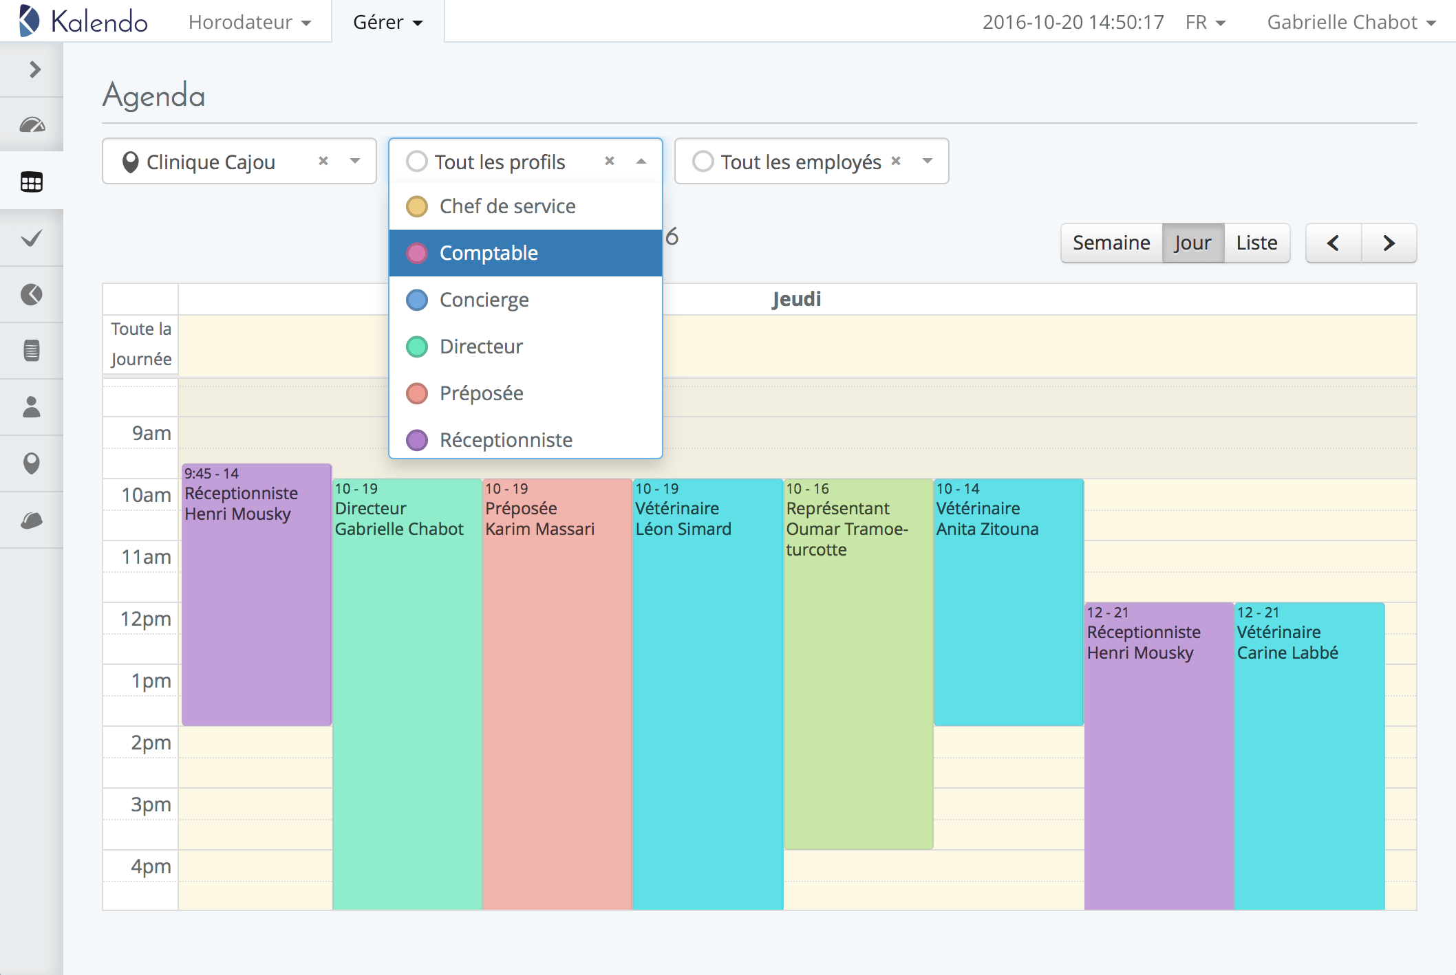Clear the Clinique Cajou location selection
This screenshot has height=975, width=1456.
(x=323, y=161)
